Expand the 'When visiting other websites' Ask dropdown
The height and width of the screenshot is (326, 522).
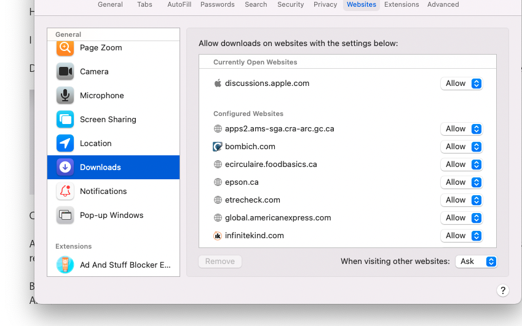[x=477, y=262]
